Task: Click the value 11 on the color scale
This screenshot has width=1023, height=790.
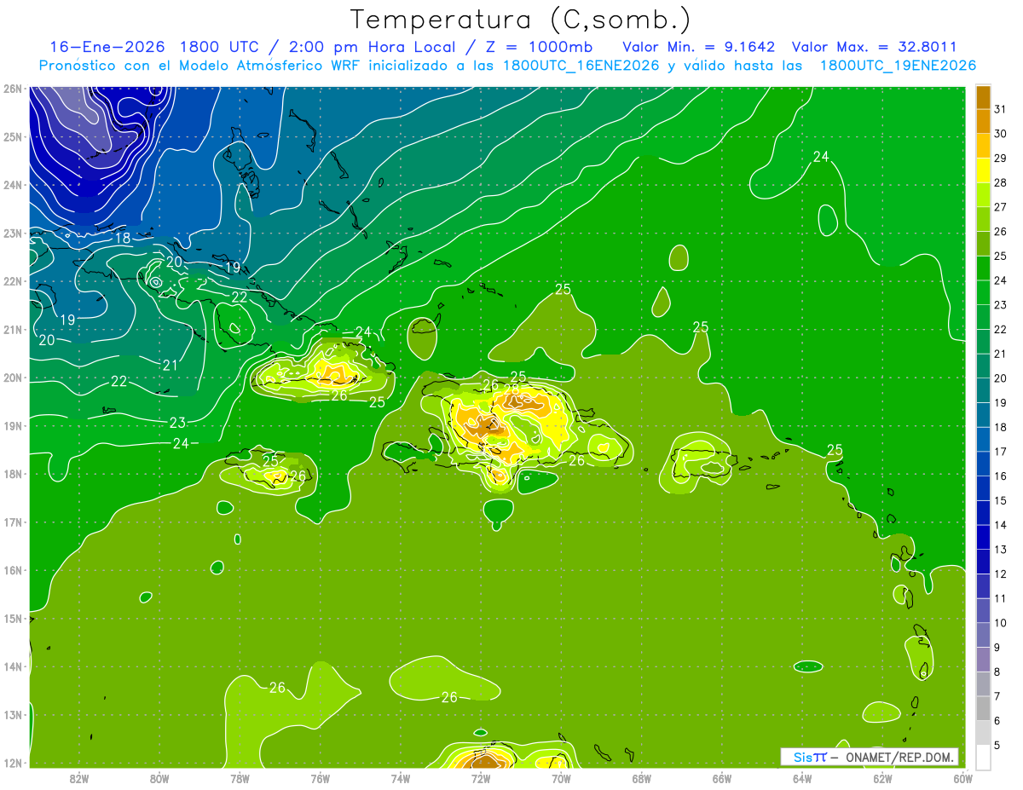Action: (1000, 598)
